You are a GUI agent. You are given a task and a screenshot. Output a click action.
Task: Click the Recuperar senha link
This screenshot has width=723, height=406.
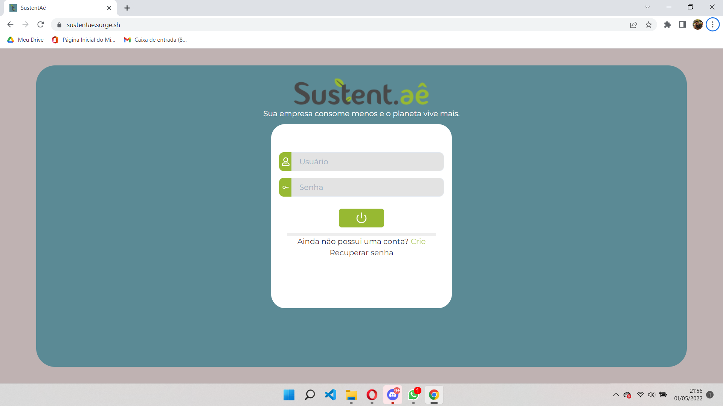(x=361, y=253)
